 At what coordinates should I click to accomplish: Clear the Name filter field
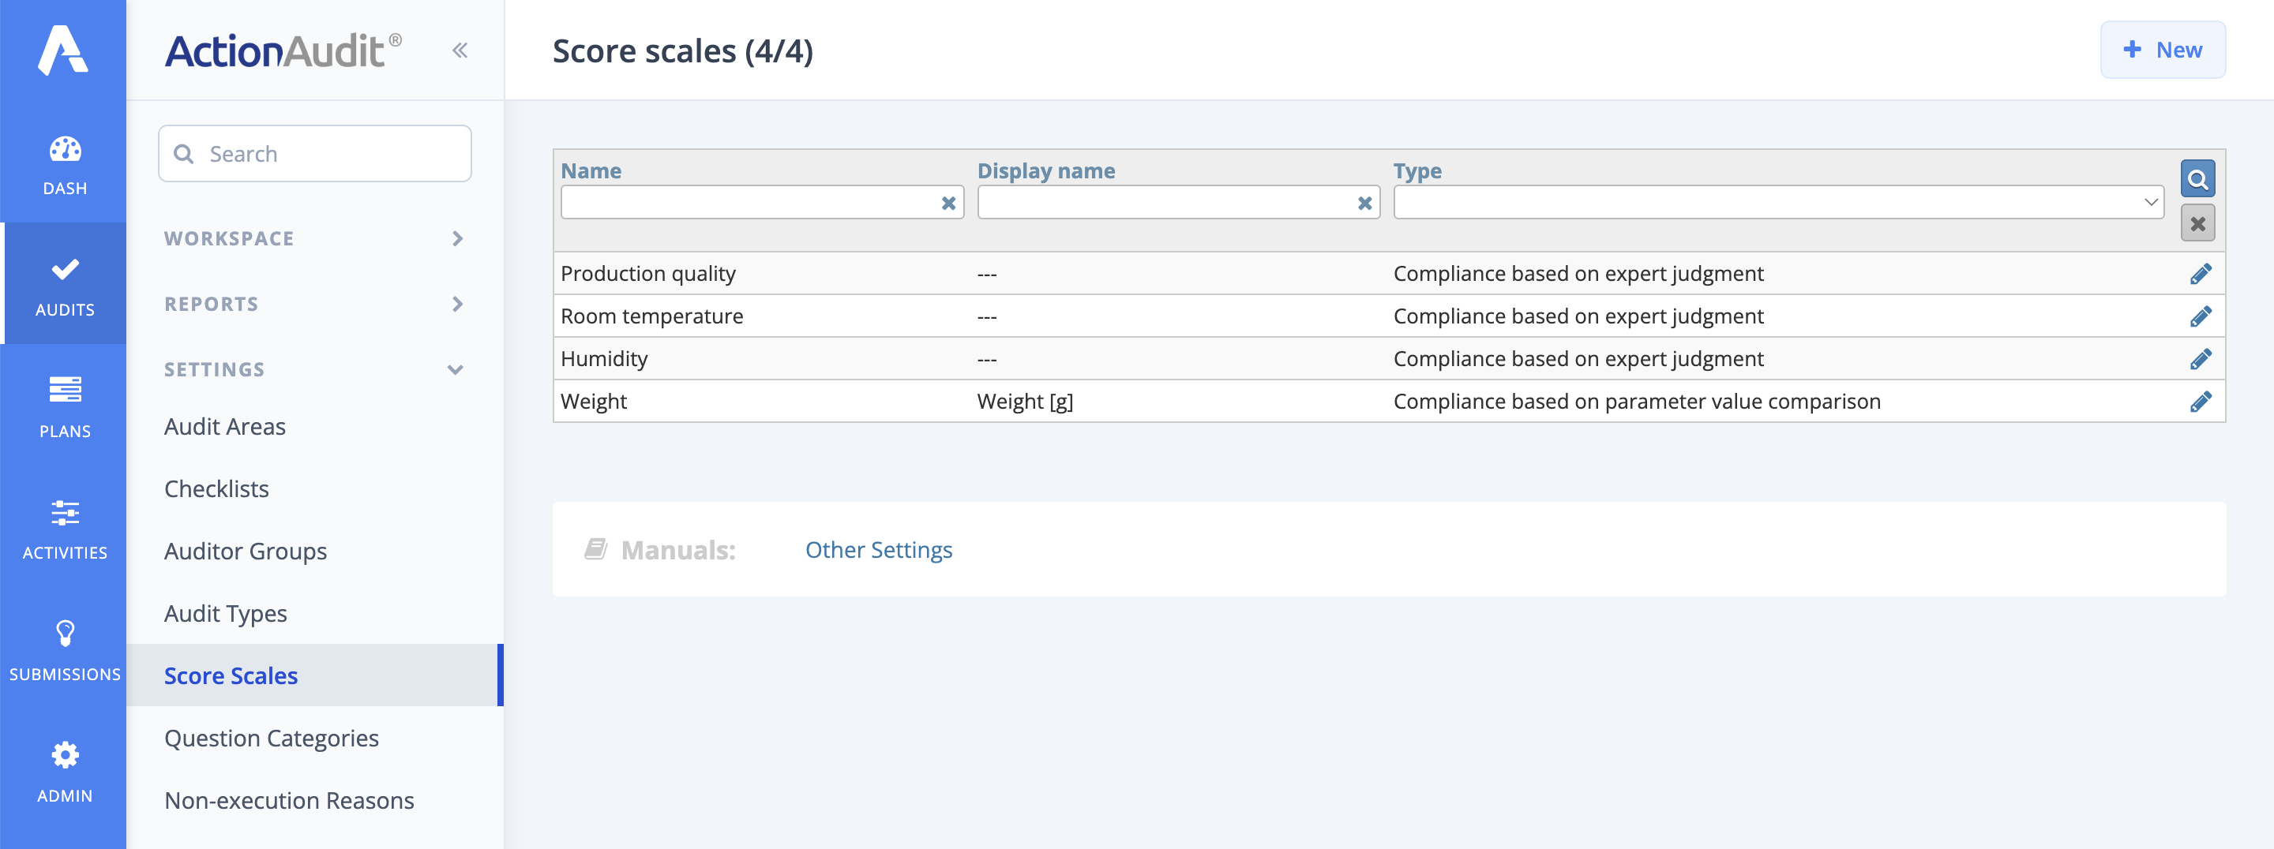(x=948, y=203)
